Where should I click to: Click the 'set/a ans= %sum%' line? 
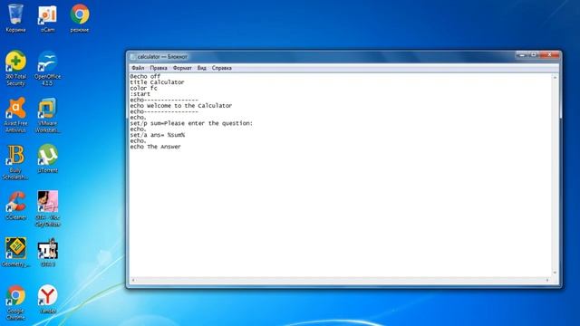tap(157, 135)
